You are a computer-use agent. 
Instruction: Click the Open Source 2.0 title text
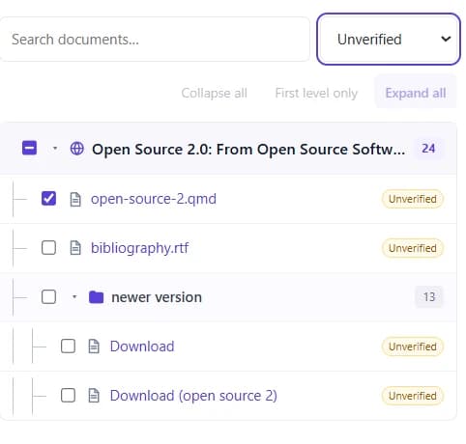(x=248, y=150)
